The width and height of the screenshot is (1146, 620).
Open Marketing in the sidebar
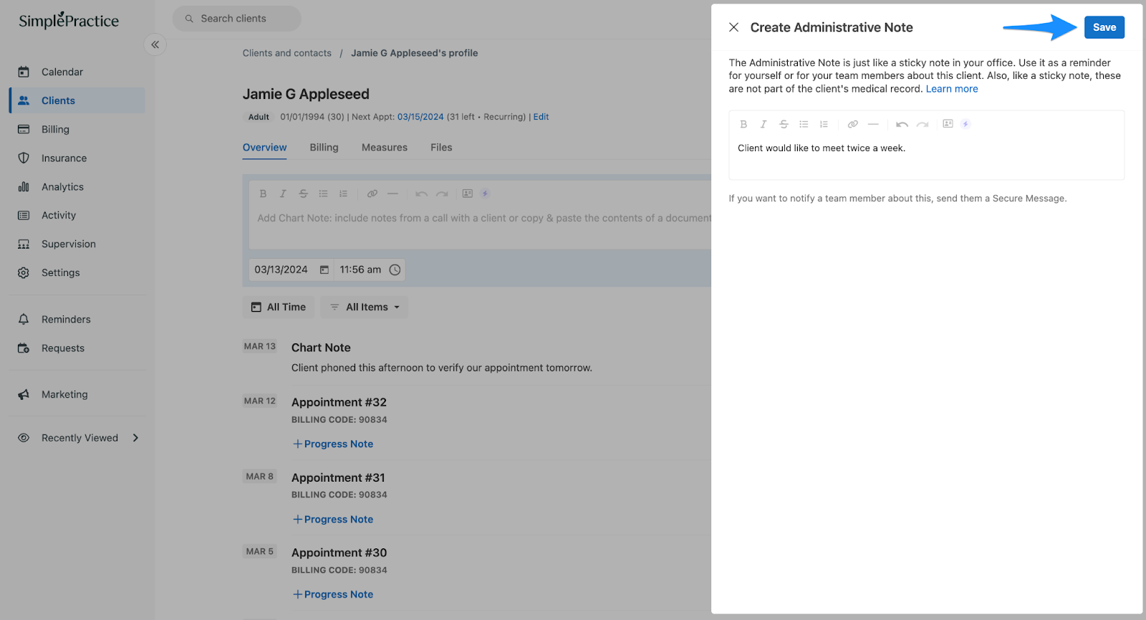pyautogui.click(x=78, y=394)
